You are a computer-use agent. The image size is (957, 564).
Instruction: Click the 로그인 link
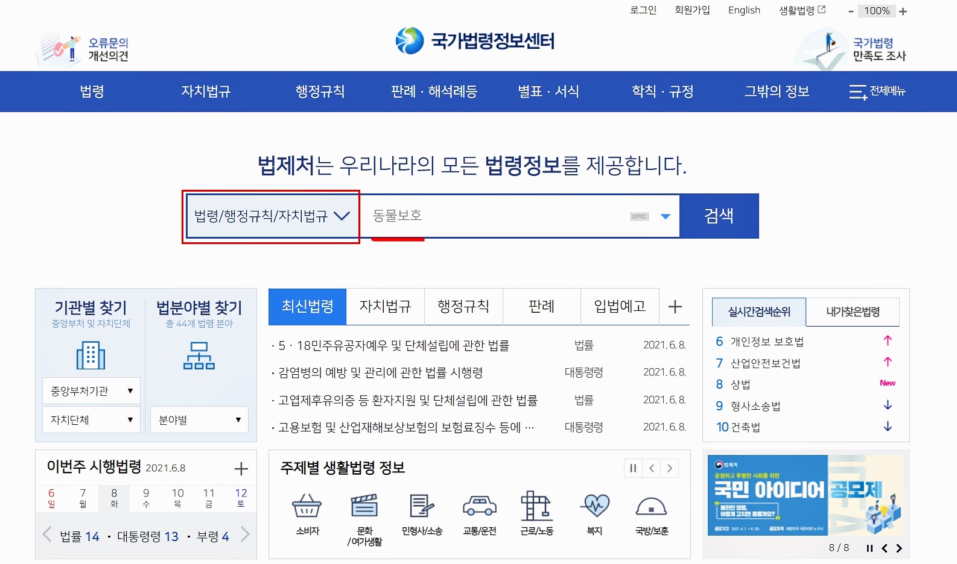pyautogui.click(x=643, y=10)
